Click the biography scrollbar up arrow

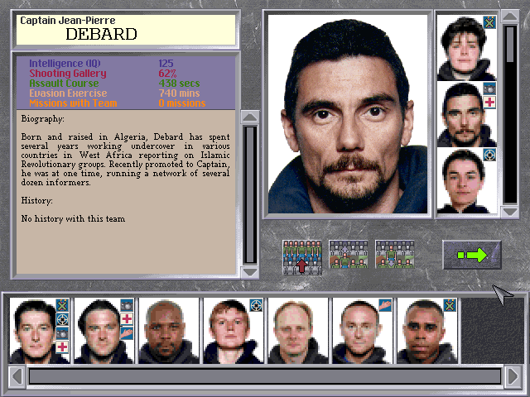pyautogui.click(x=250, y=117)
